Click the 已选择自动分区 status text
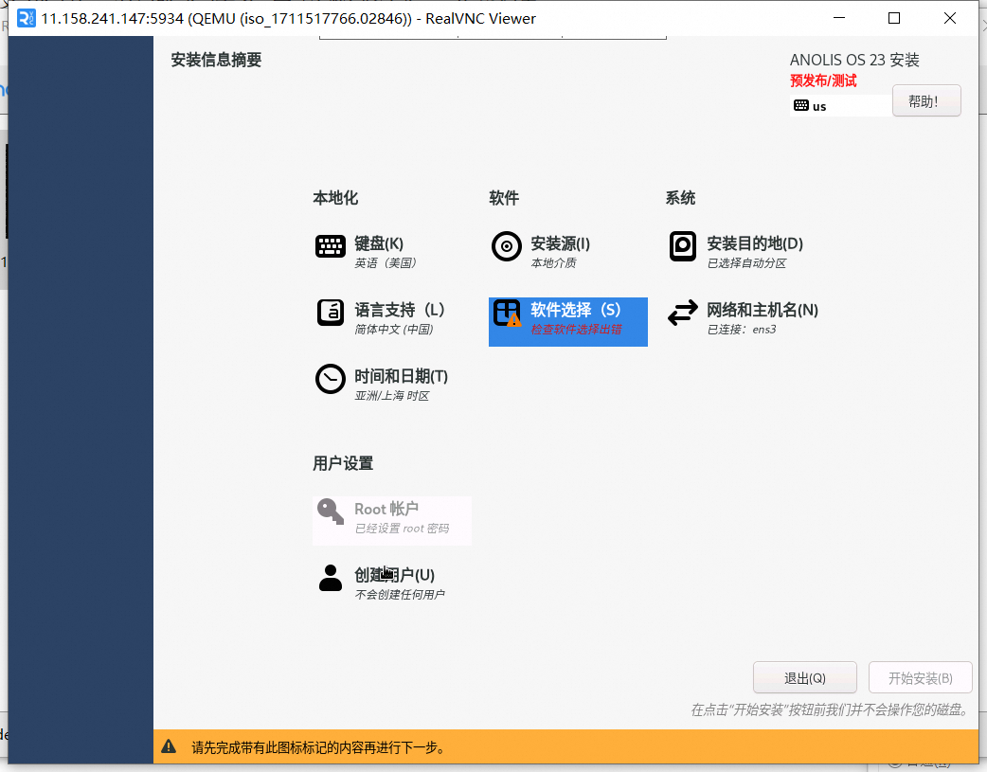The width and height of the screenshot is (987, 772). [x=746, y=263]
